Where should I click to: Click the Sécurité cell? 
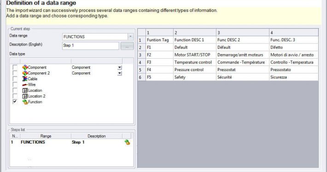click(x=243, y=77)
